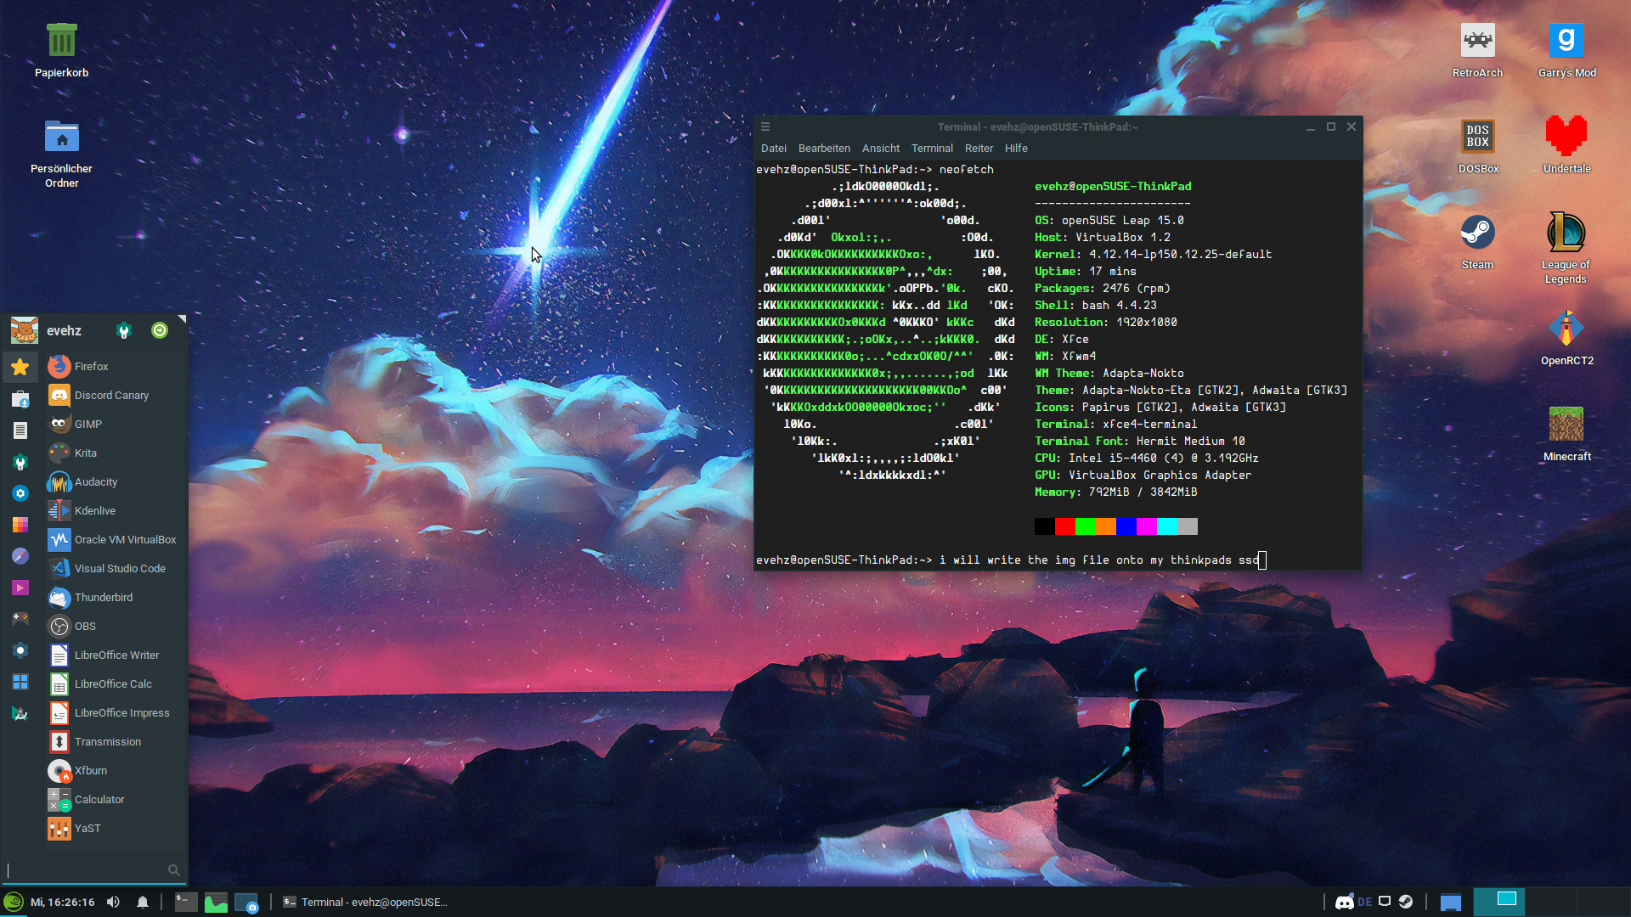Select the Multimedia play-button category icon
Screen dimensions: 1631x917
[20, 588]
